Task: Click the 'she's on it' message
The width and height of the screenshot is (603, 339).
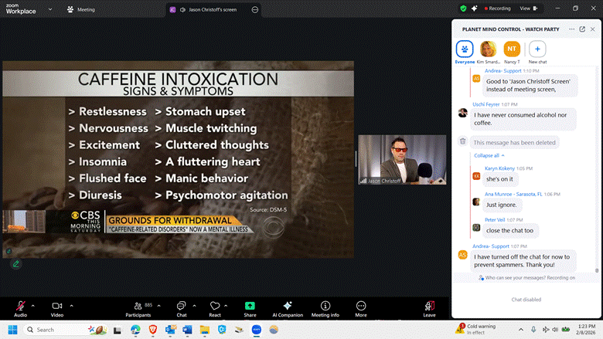Action: click(x=499, y=179)
